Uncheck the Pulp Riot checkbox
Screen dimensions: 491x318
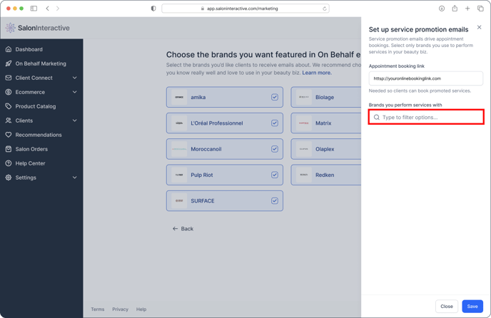pos(275,175)
